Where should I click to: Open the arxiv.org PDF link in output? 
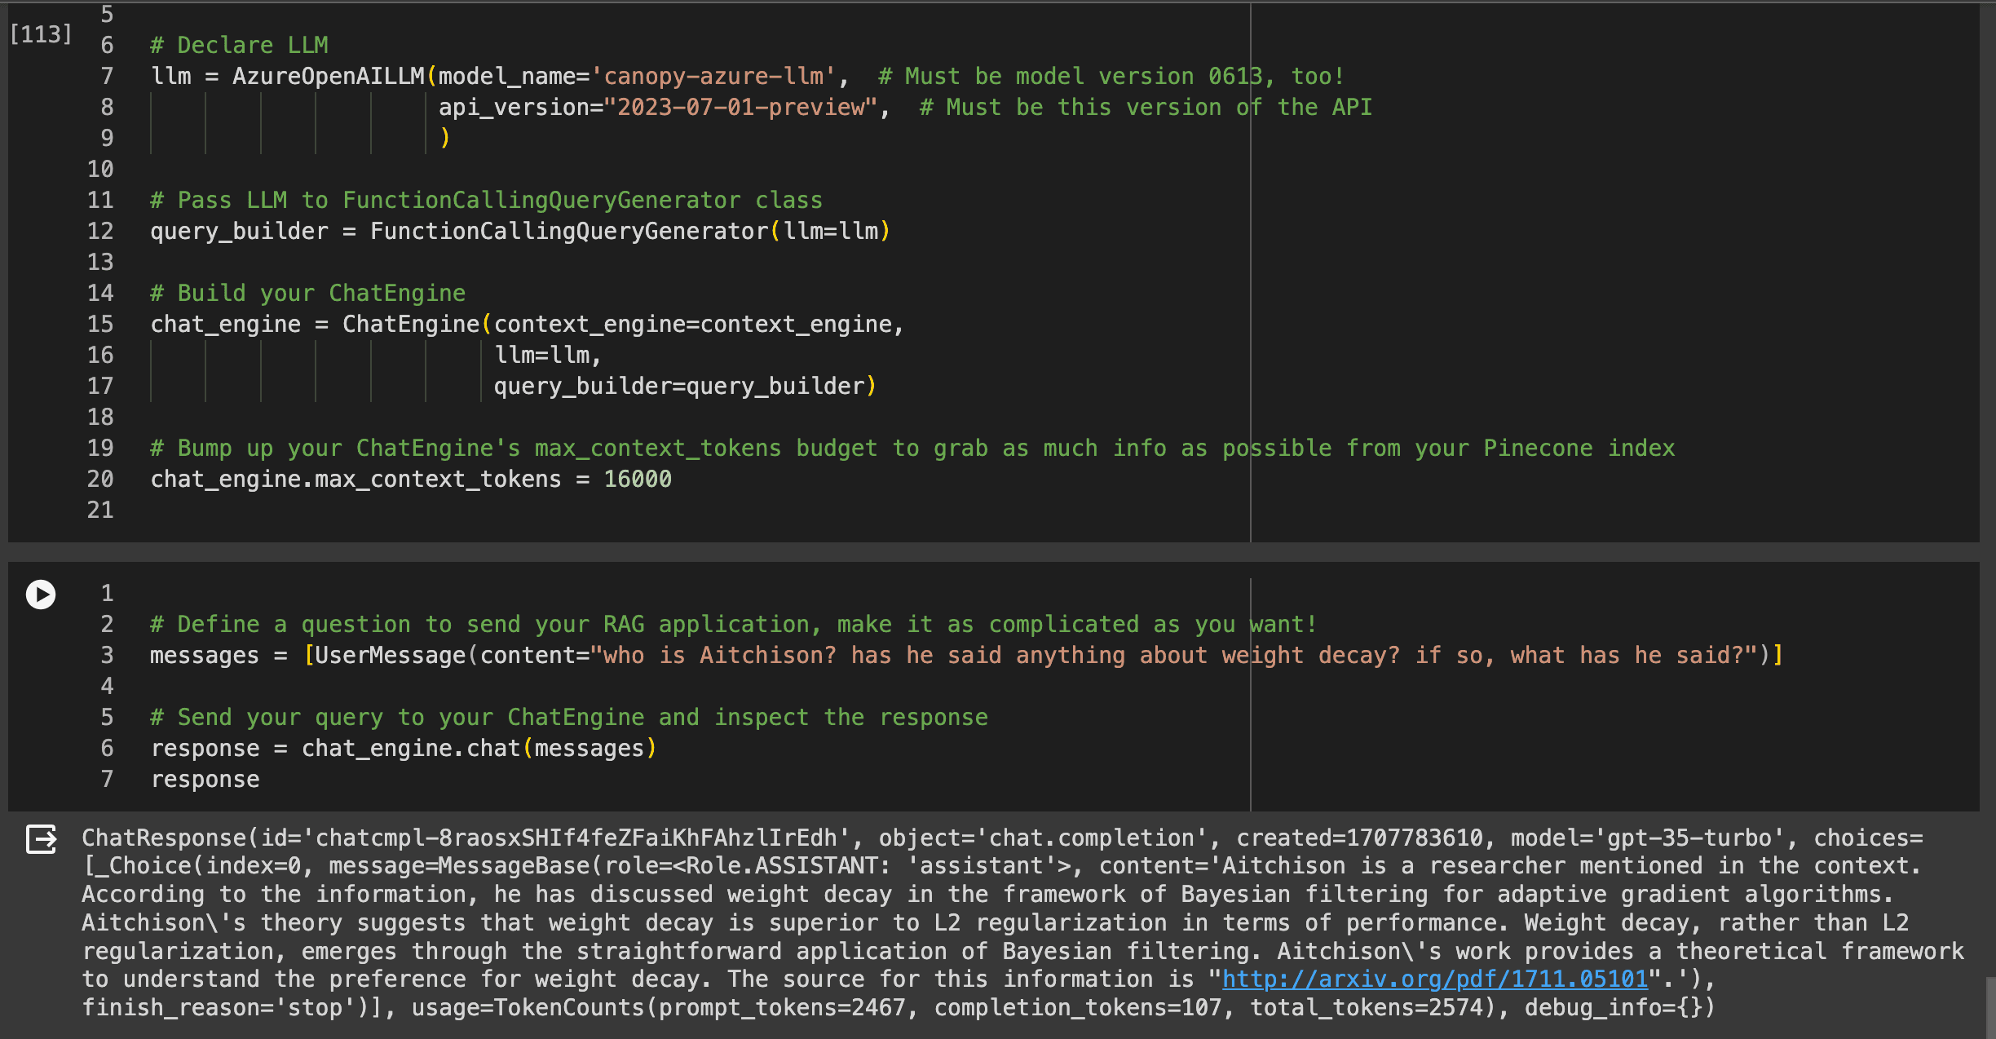click(x=1434, y=979)
